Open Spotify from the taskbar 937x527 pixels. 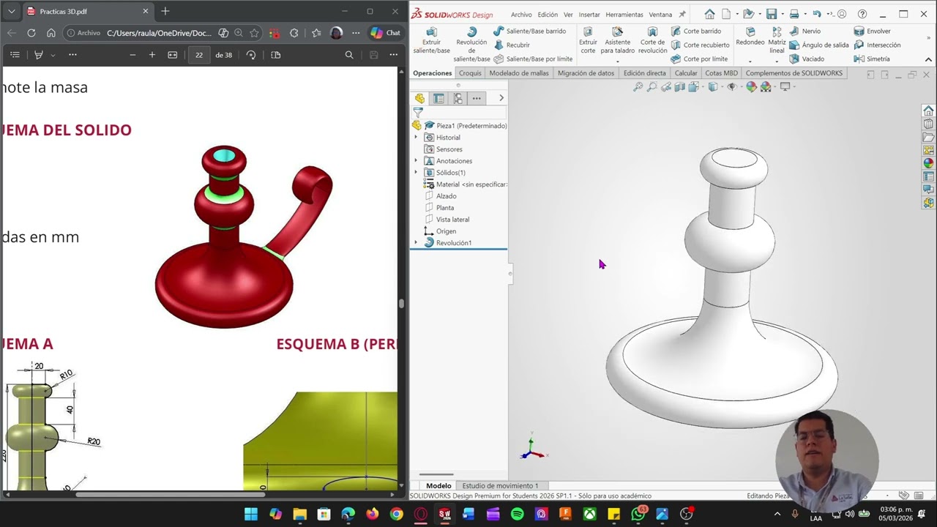(517, 514)
